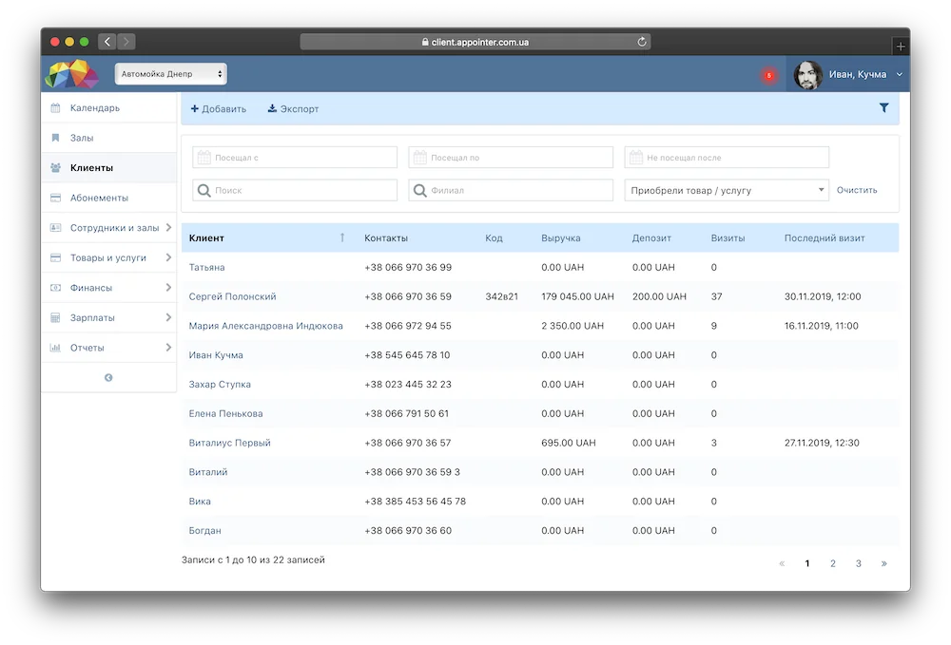Open the Залы sidebar section

[109, 138]
